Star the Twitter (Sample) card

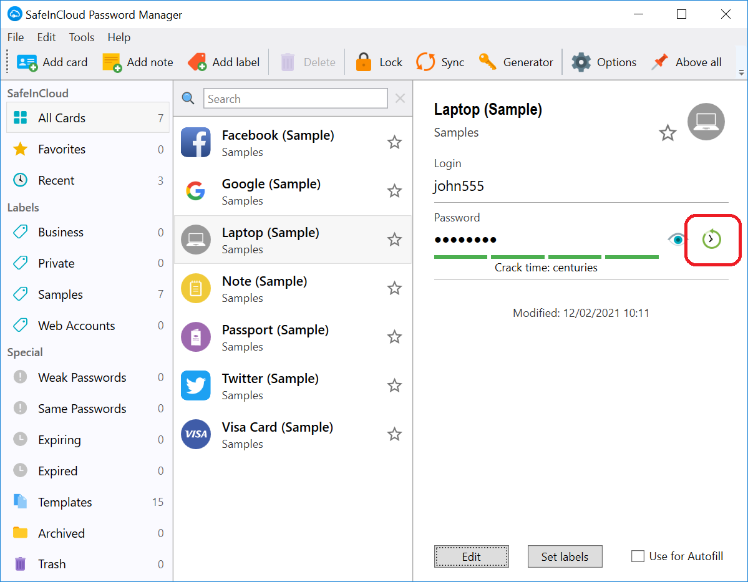(394, 386)
